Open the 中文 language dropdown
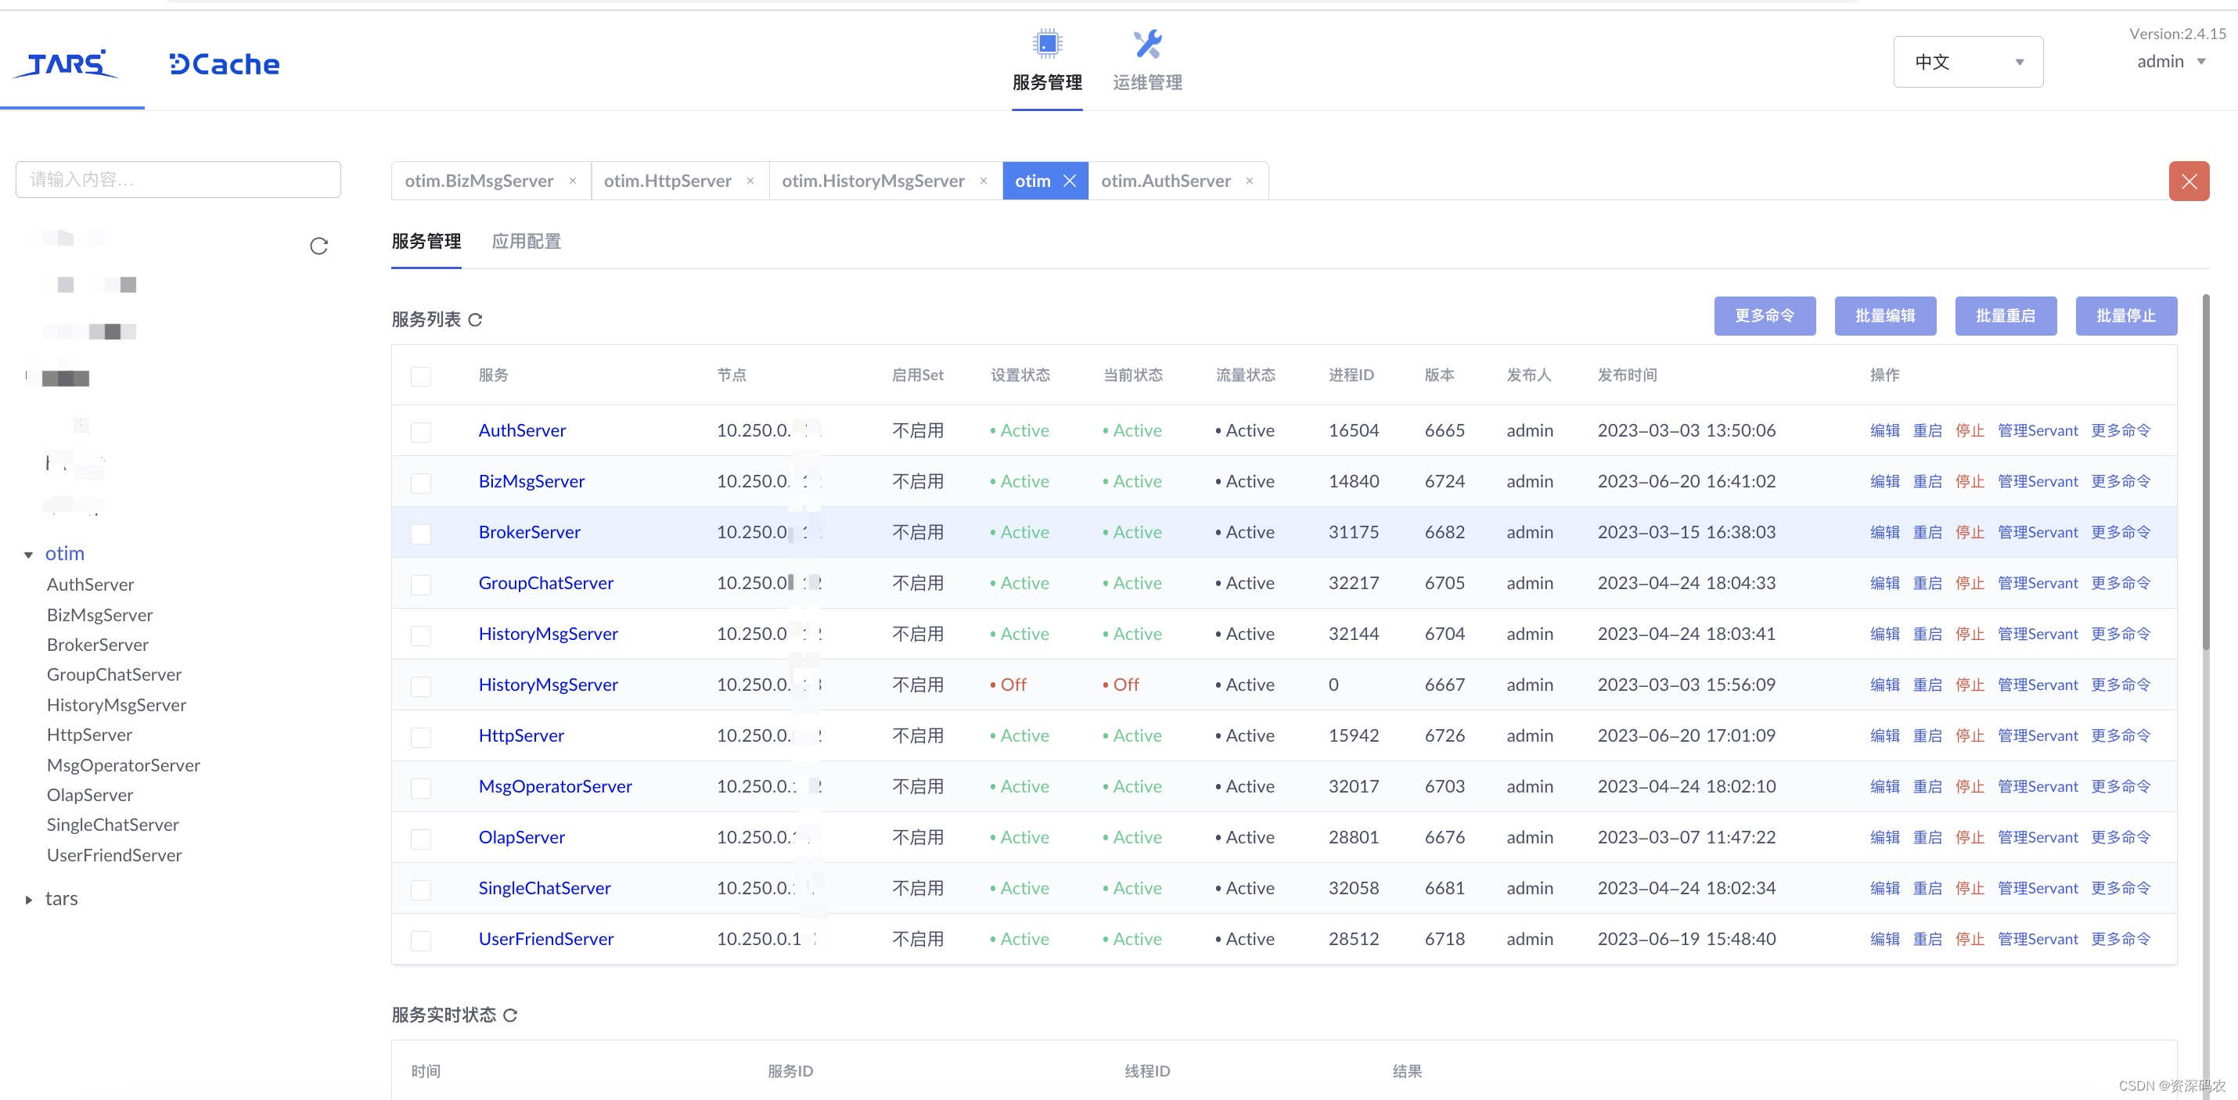 click(x=1968, y=62)
